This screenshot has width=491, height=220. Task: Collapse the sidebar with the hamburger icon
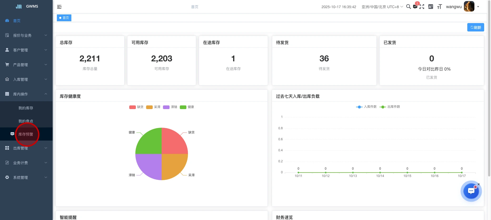click(x=59, y=7)
